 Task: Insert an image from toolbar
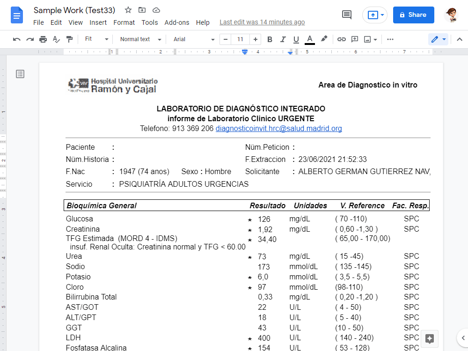click(x=367, y=39)
